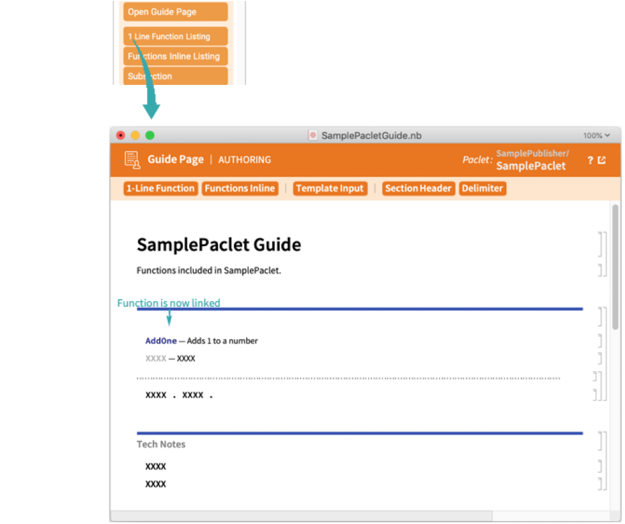Open help with the question mark icon
Screen dimensions: 625x524
point(590,160)
